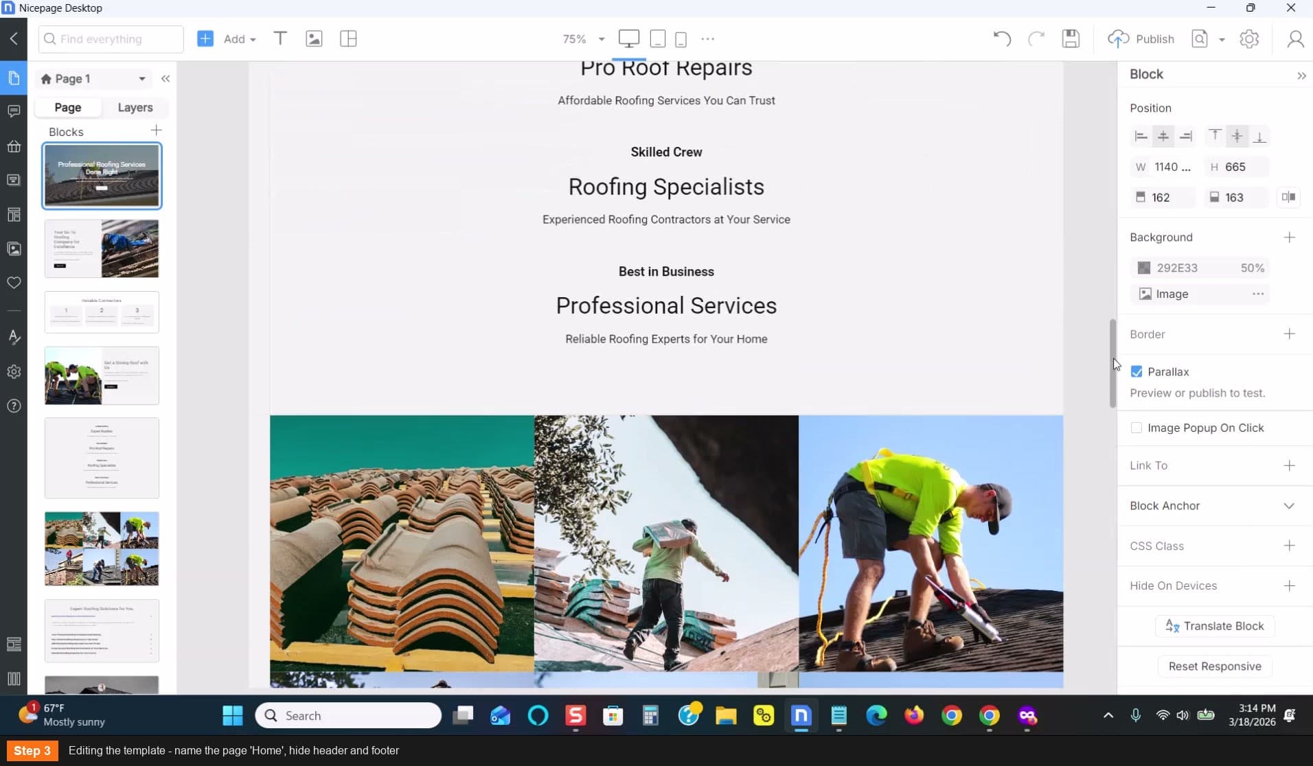Add a CSS Class
Screen dimensions: 1313x766
[x=1289, y=546]
